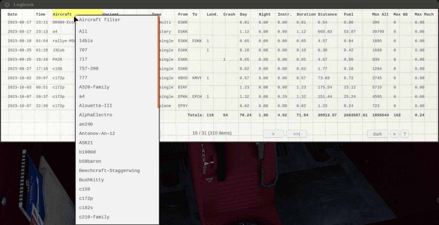The image size is (439, 225).
Task: Open the 2023-10-07 20:37 log row
Action: 219,96
